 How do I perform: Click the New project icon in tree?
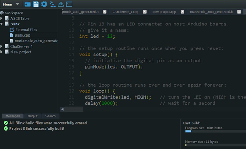tap(7, 52)
